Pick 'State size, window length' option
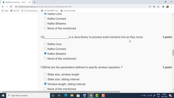 point(45,74)
